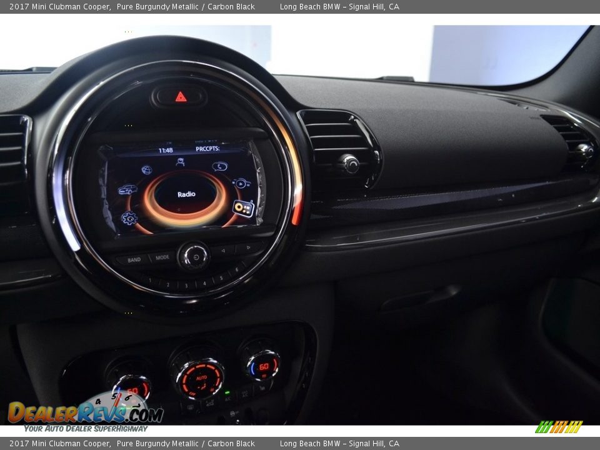Select the media playback icon
Image resolution: width=600 pixels, height=450 pixels.
point(241,183)
